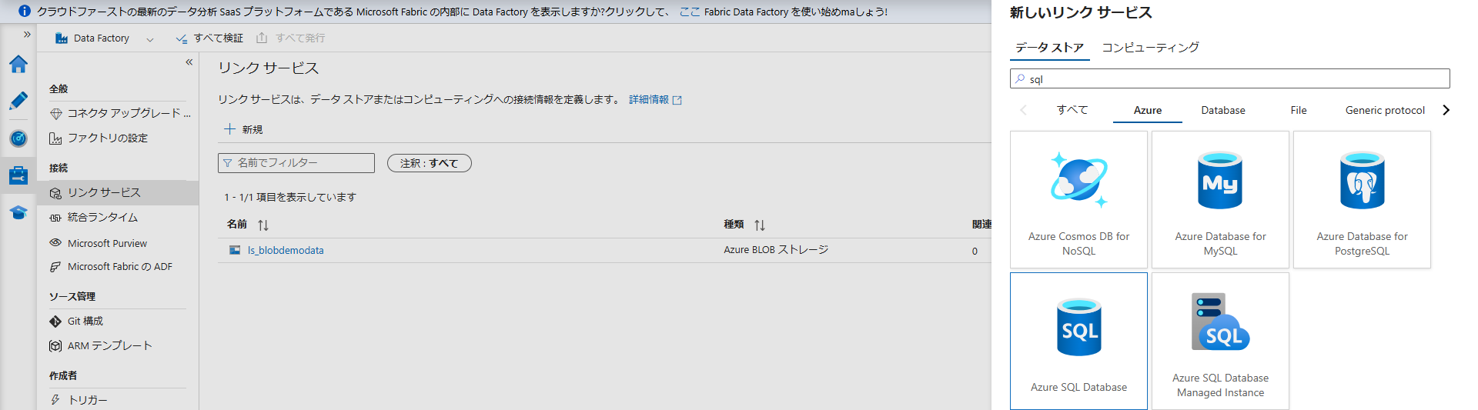Pick Azure SQL Database Managed Instance tile

[1220, 341]
